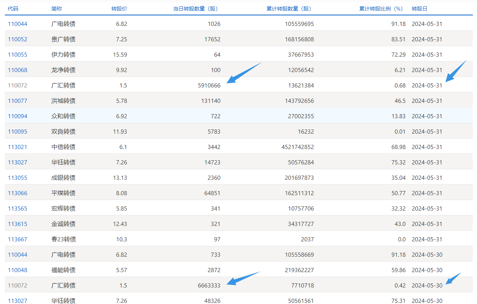Image resolution: width=477 pixels, height=304 pixels.
Task: Open bond code 110052 link
Action: tap(18, 39)
